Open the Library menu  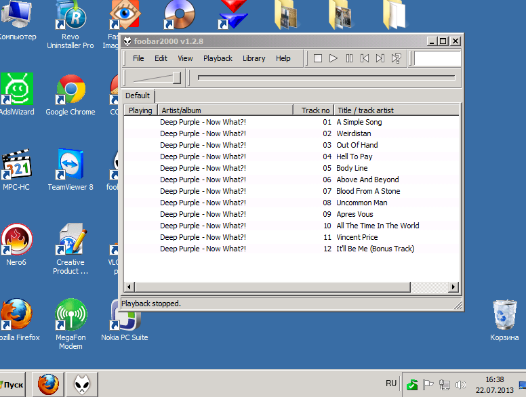pyautogui.click(x=254, y=58)
